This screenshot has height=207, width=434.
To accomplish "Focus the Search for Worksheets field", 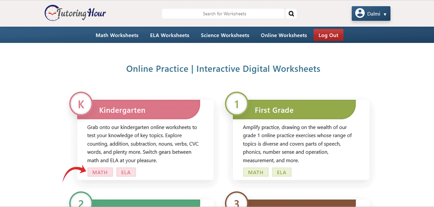I will point(224,14).
